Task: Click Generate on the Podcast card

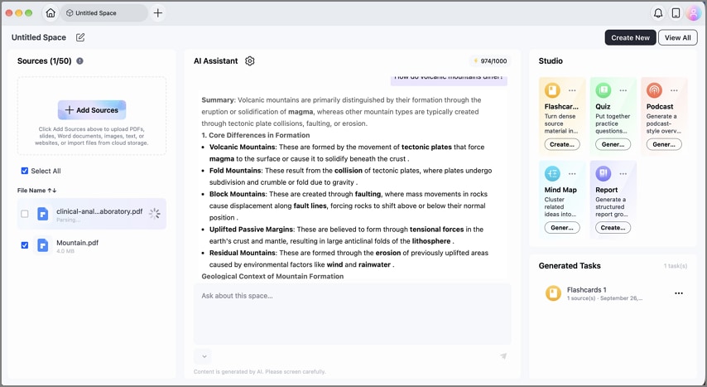Action: (664, 144)
